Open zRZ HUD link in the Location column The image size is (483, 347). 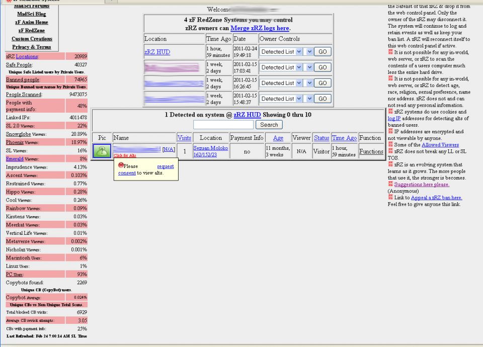coord(157,52)
